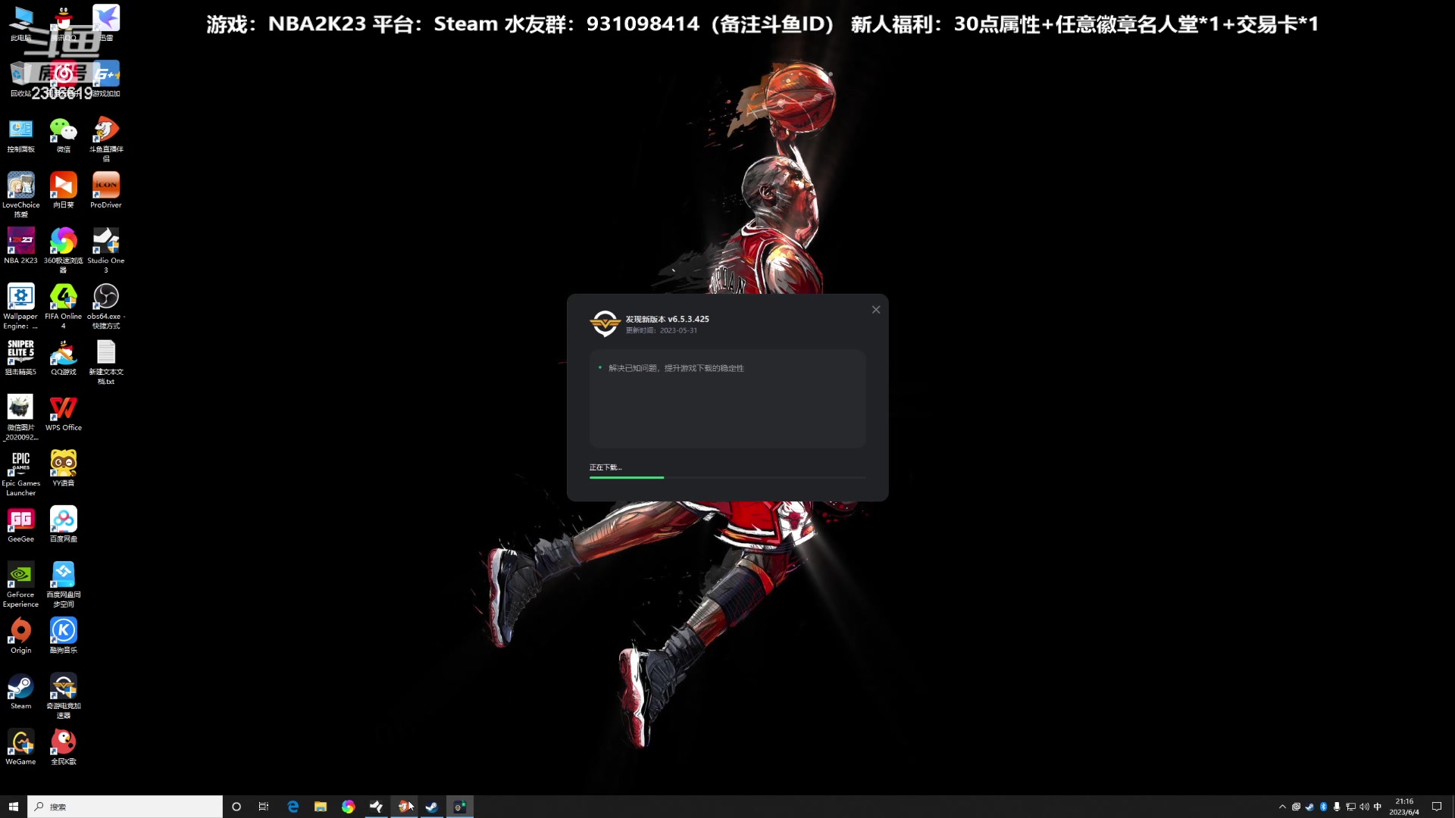Select the GeeGee desktop icon
Viewport: 1455px width, 818px height.
[x=20, y=525]
